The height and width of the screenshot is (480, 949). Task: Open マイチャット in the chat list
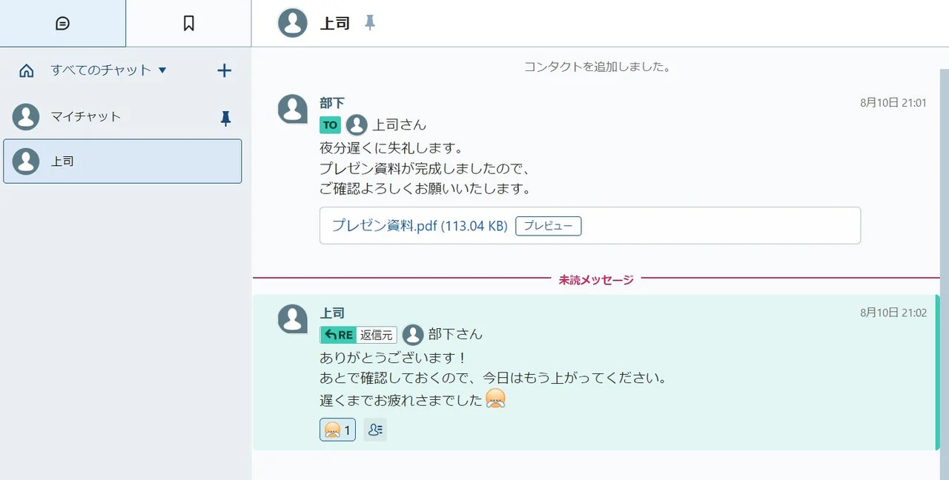tap(86, 116)
